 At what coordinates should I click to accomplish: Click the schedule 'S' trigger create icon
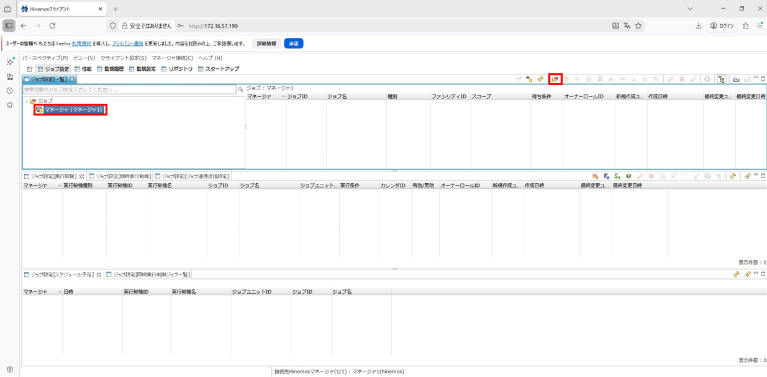click(617, 176)
